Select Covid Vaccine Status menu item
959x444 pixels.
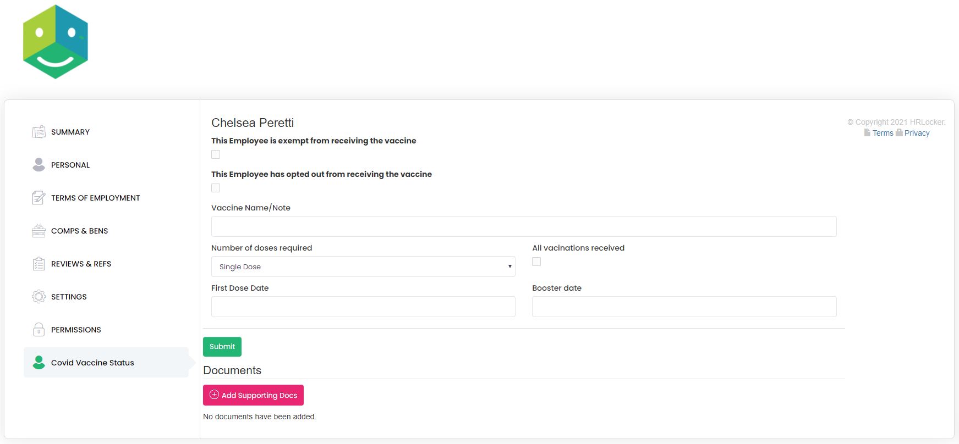pyautogui.click(x=106, y=363)
